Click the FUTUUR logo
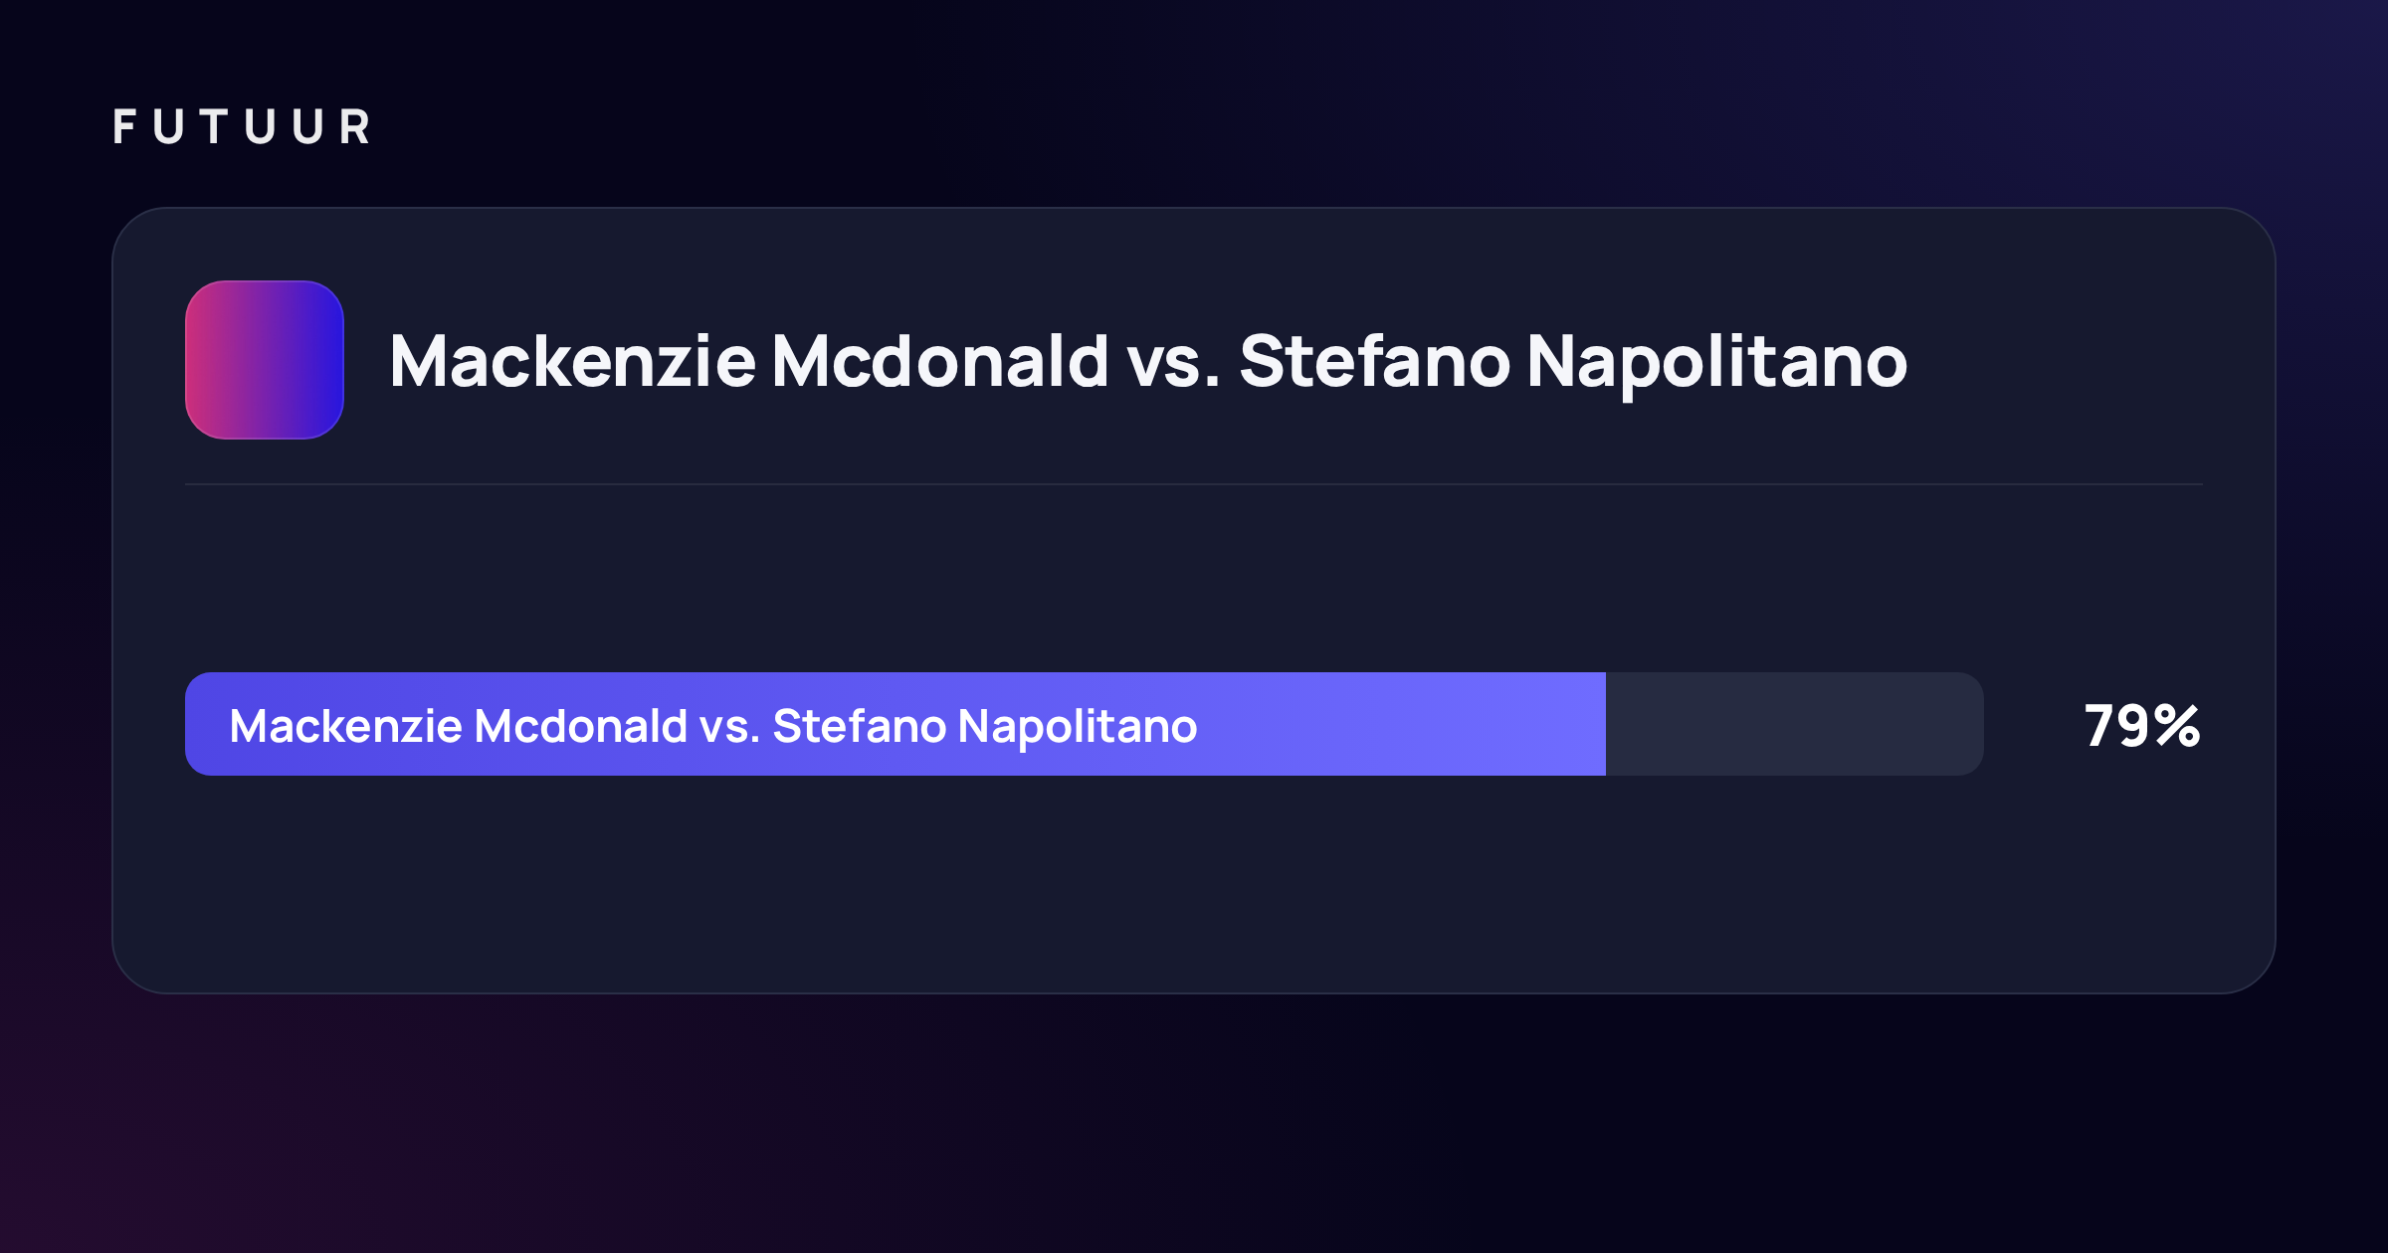2388x1253 pixels. pyautogui.click(x=242, y=127)
